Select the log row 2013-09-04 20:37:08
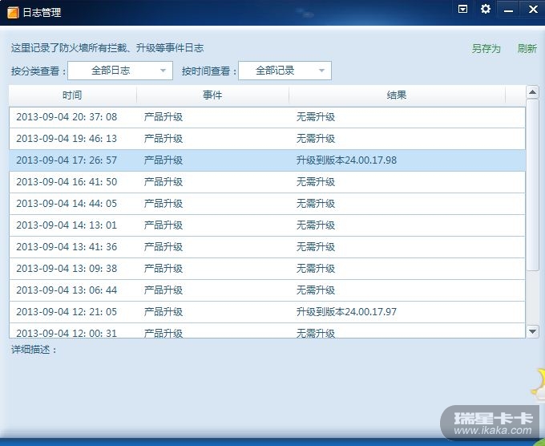The width and height of the screenshot is (545, 446). click(x=267, y=117)
